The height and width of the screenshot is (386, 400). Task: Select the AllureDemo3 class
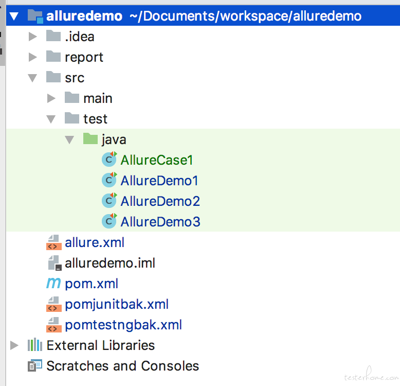pyautogui.click(x=160, y=222)
